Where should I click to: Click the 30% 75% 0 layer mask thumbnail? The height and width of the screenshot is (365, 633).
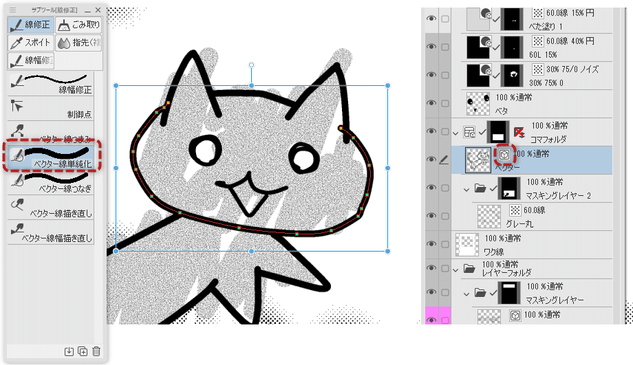point(512,75)
